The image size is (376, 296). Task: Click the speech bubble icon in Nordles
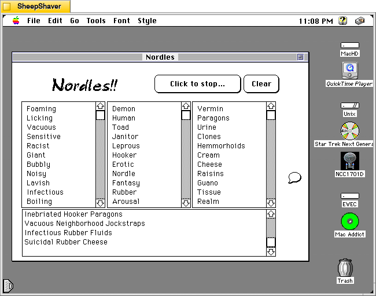point(294,178)
